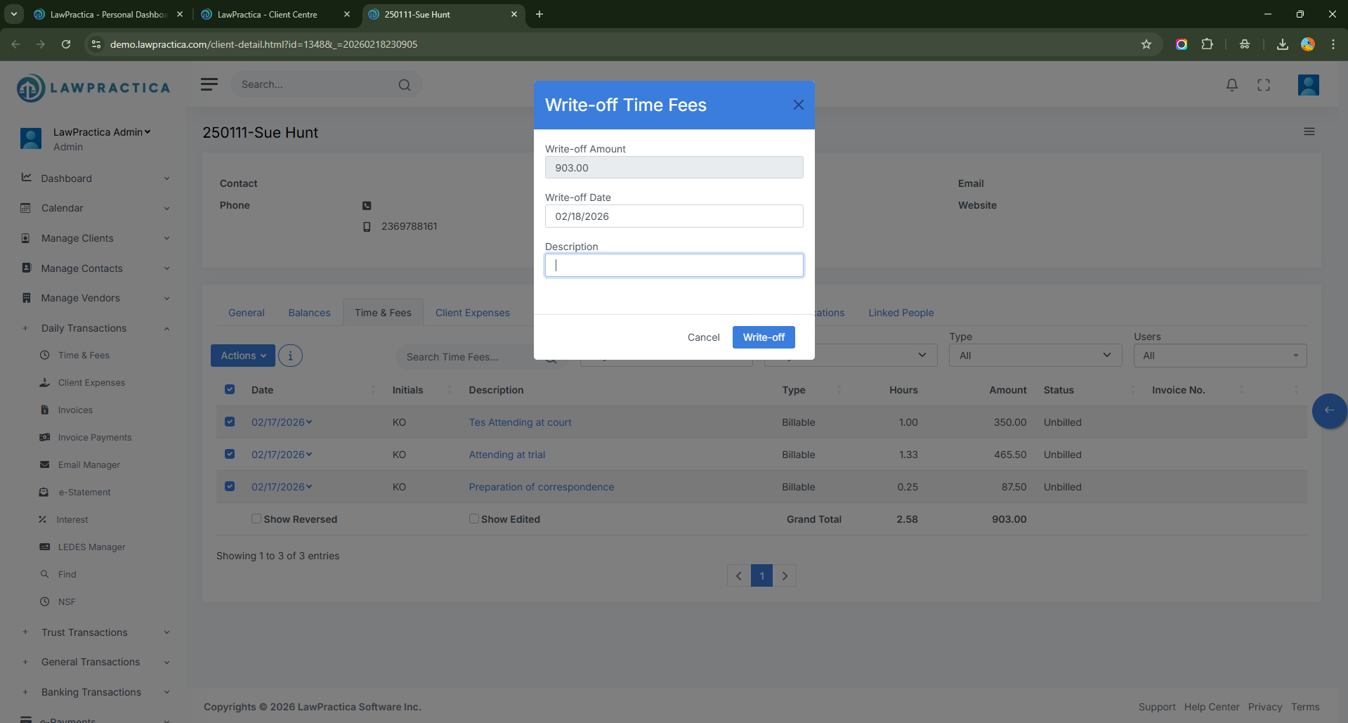Toggle fullscreen mode icon
1348x723 pixels.
1263,85
